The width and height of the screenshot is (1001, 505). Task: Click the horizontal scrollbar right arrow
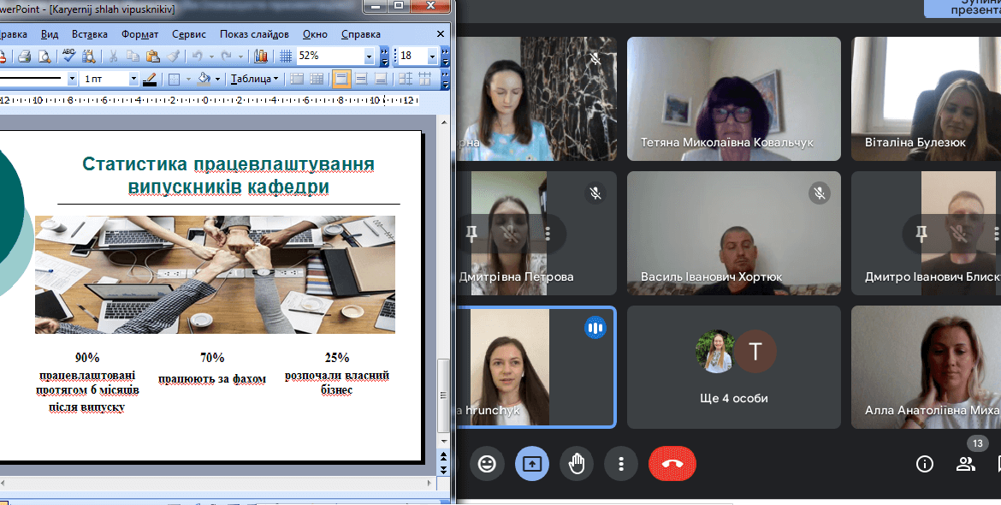point(429,484)
